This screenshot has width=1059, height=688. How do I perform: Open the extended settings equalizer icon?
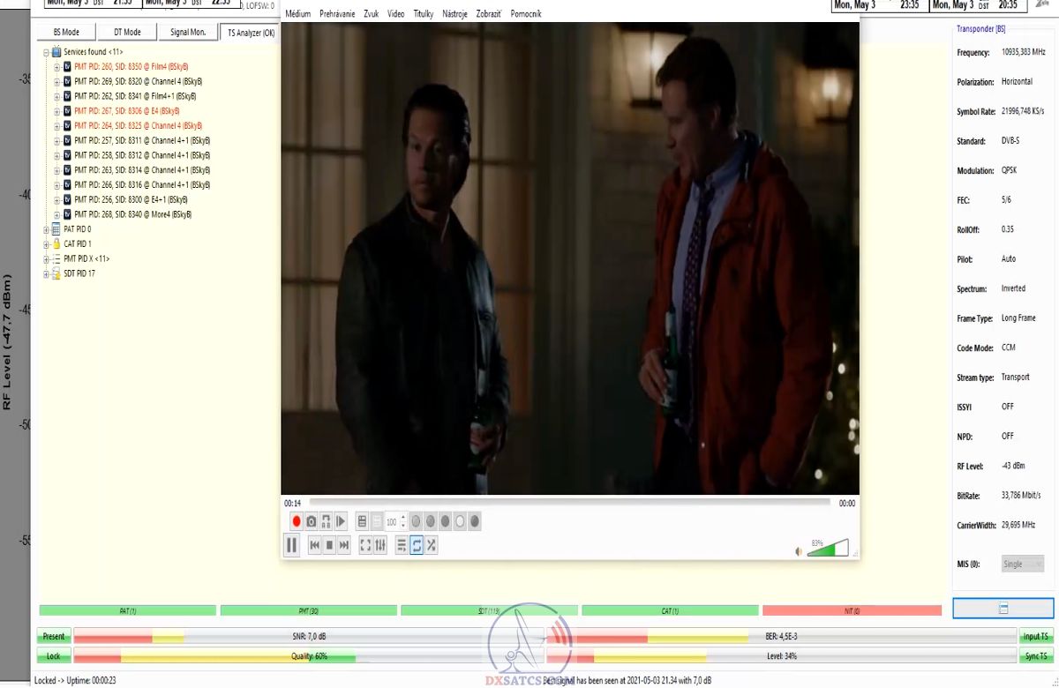(380, 546)
